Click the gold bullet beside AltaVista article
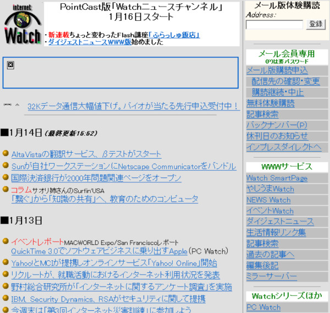This screenshot has height=313, width=330. click(5, 153)
